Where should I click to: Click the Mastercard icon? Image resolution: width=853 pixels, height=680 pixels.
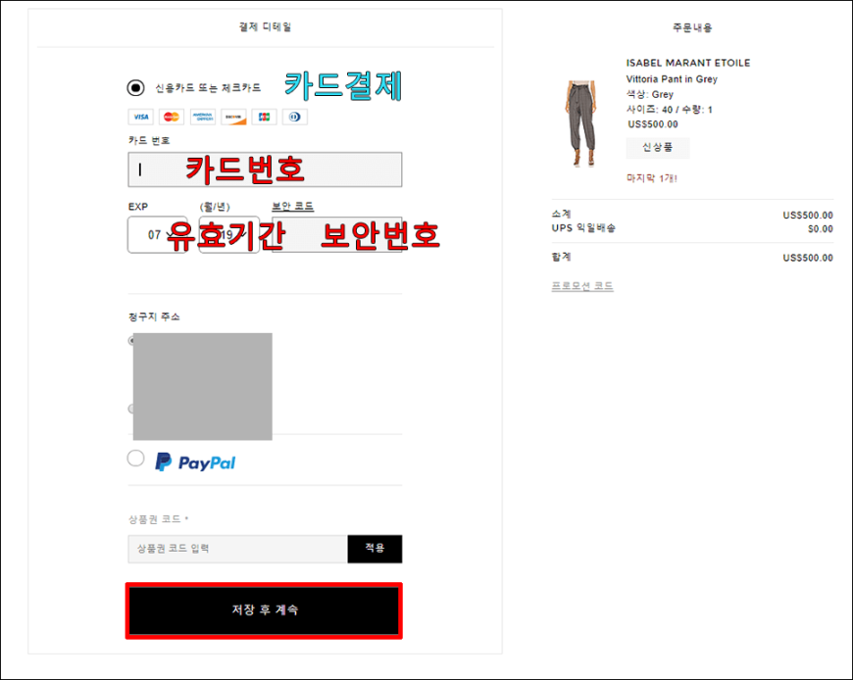pyautogui.click(x=172, y=117)
